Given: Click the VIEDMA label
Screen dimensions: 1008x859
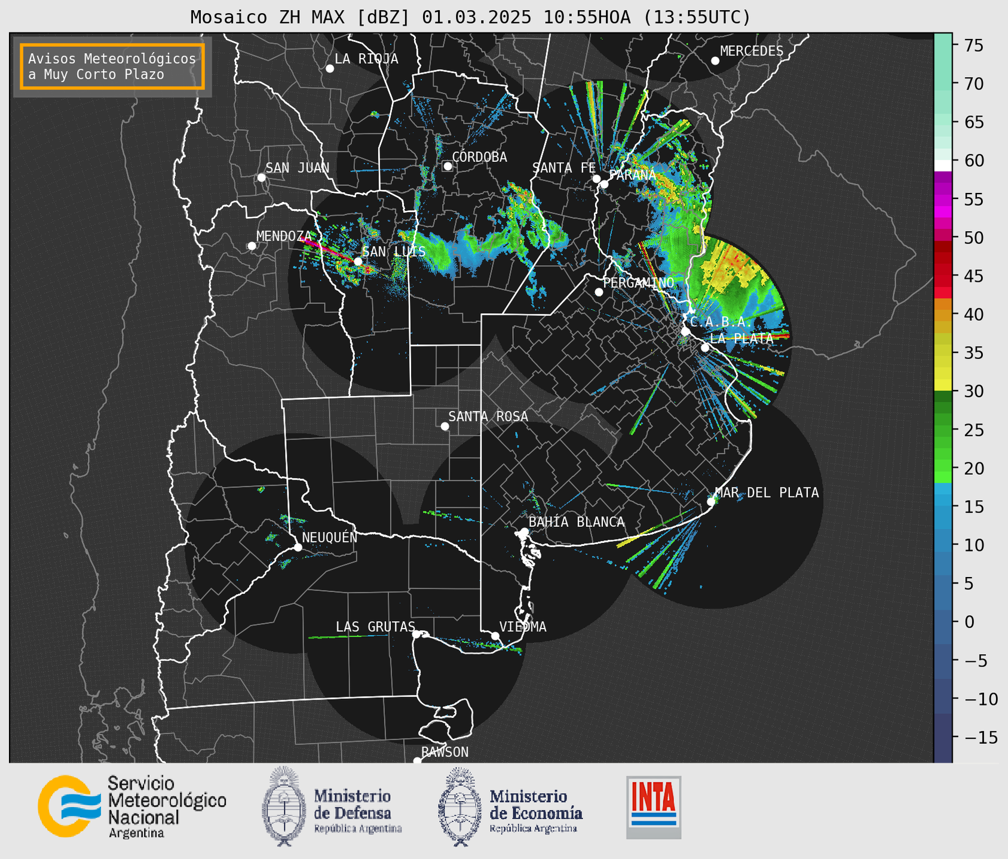Looking at the screenshot, I should [x=523, y=627].
